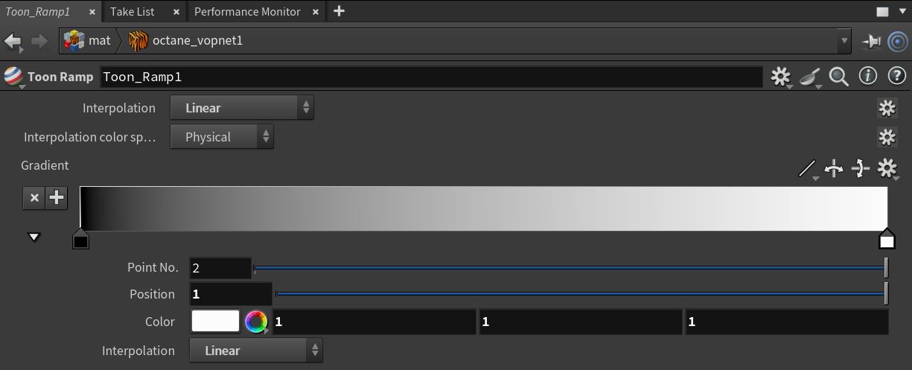Open the Interpolation color space Physical dropdown
The height and width of the screenshot is (370, 912).
click(x=222, y=137)
